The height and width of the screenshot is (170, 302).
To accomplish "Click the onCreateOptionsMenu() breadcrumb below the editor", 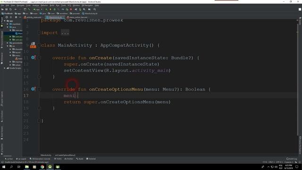I will [65, 155].
